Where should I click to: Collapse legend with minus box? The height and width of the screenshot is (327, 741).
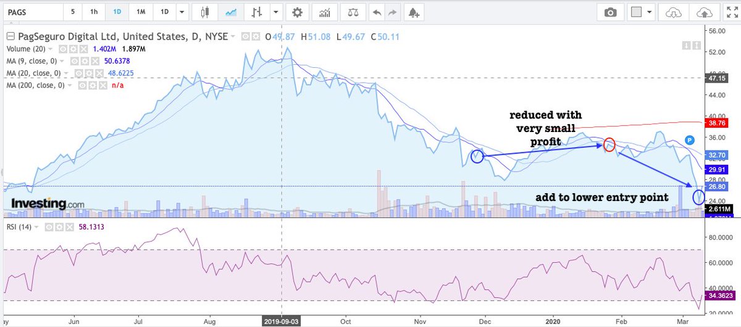point(9,37)
